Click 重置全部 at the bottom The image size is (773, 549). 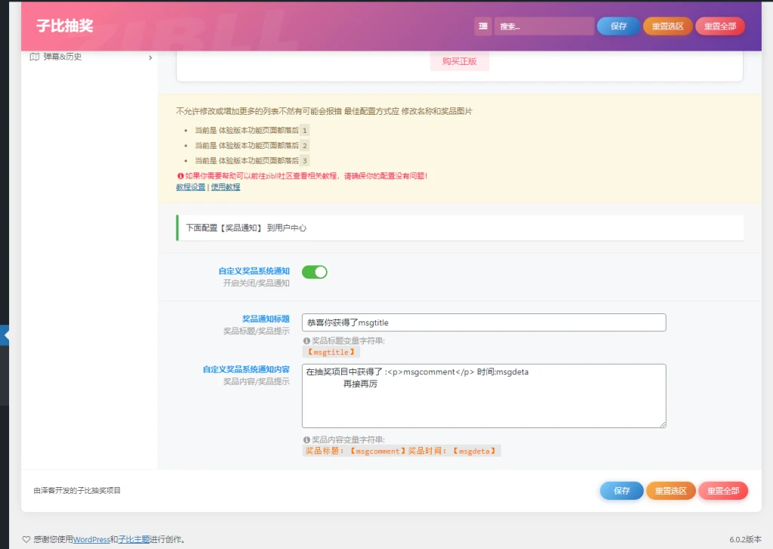pyautogui.click(x=722, y=490)
